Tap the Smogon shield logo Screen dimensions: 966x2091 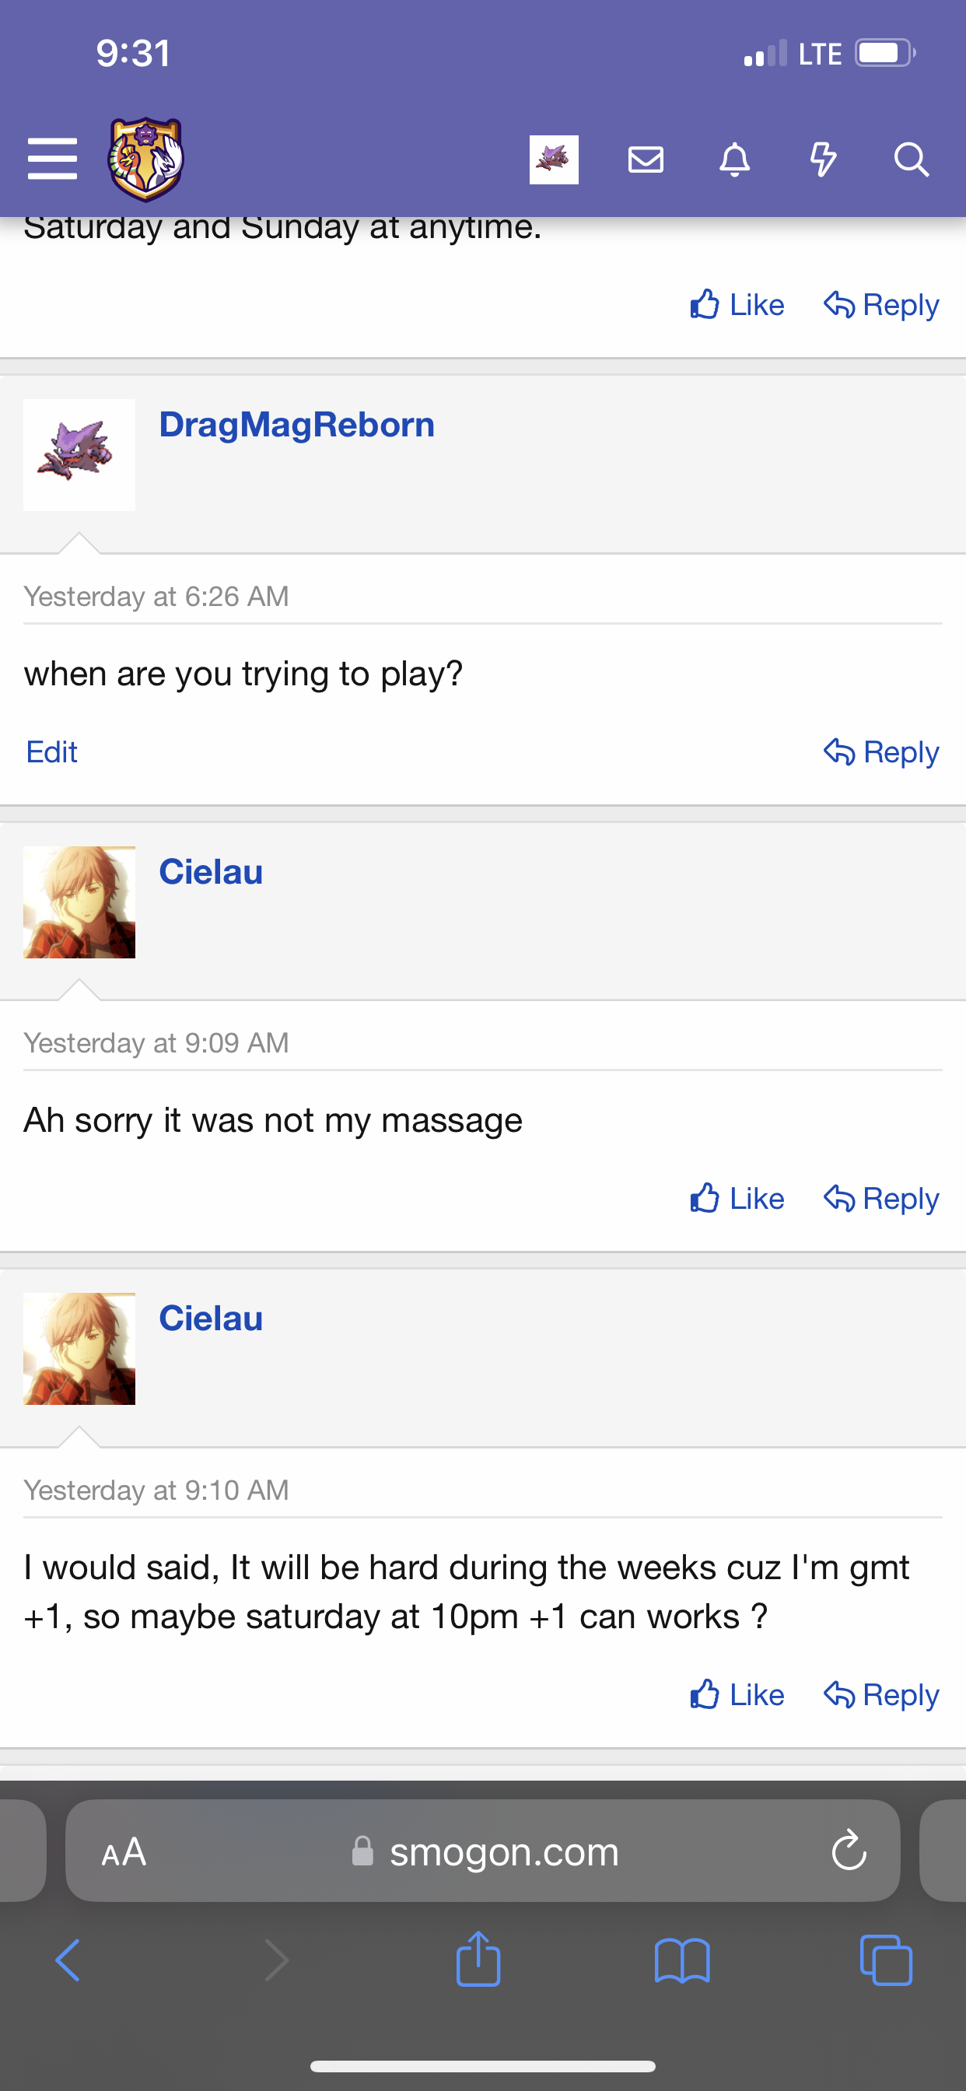point(146,159)
